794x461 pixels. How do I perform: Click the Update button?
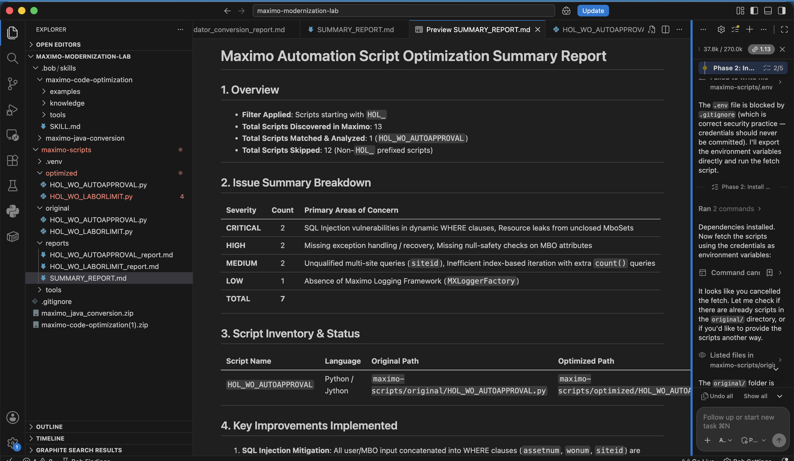[x=593, y=11]
